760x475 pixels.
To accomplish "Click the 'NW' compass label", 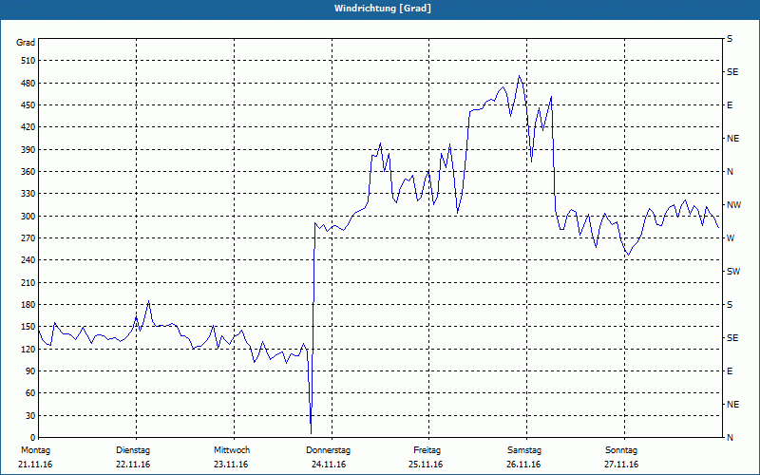I will (x=734, y=205).
